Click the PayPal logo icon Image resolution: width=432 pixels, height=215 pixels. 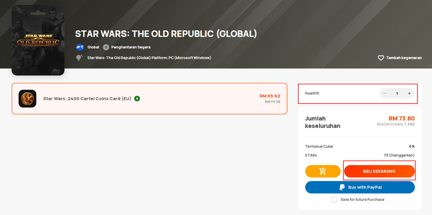(x=342, y=187)
